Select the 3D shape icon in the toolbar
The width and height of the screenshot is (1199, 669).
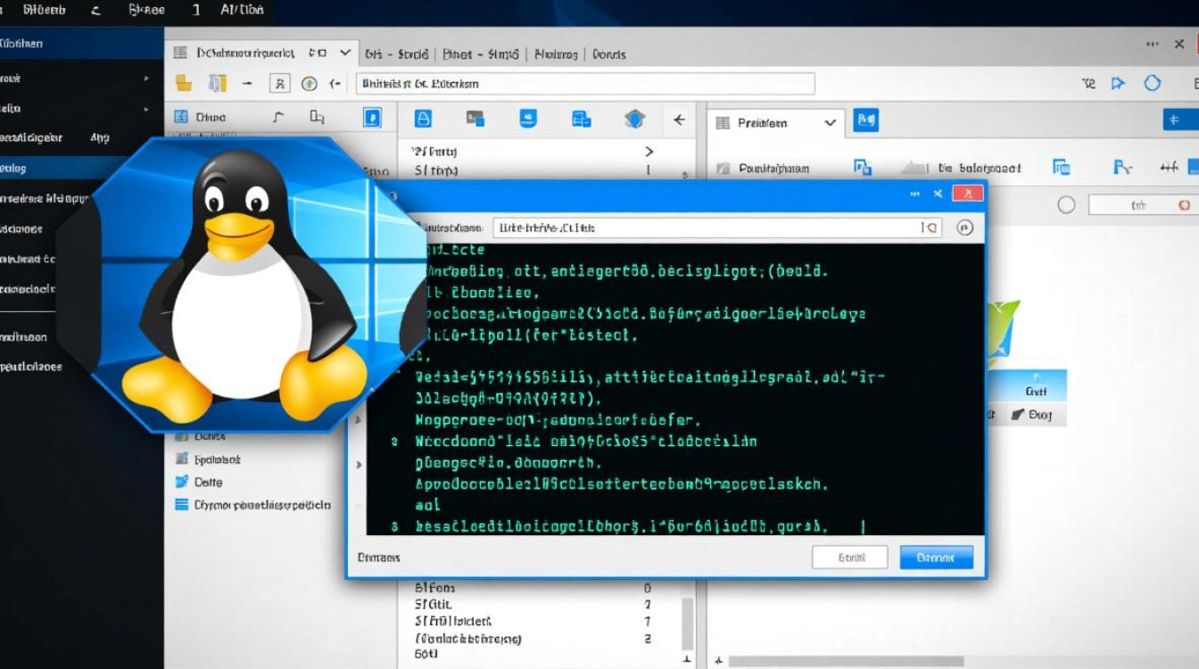(634, 119)
